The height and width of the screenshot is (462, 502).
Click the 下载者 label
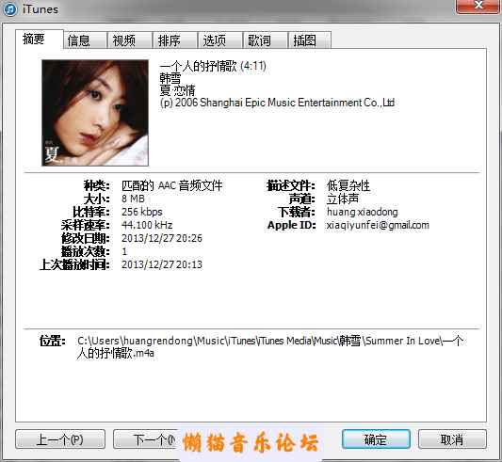297,212
